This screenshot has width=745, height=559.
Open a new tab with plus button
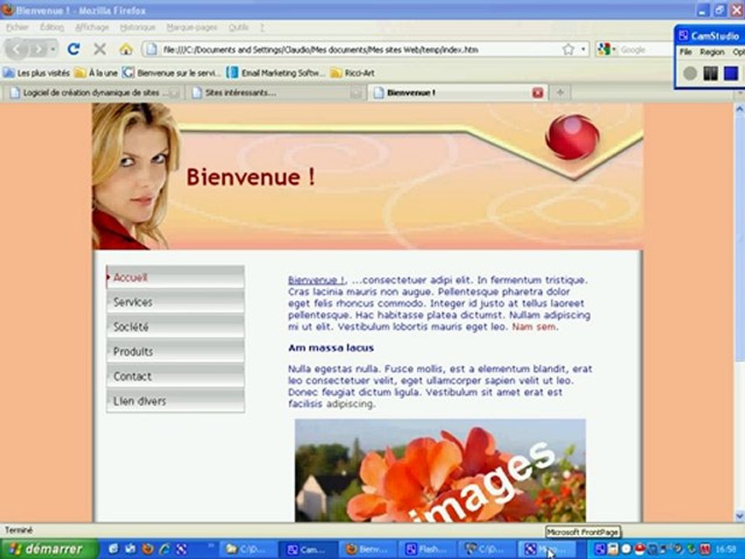click(x=560, y=92)
